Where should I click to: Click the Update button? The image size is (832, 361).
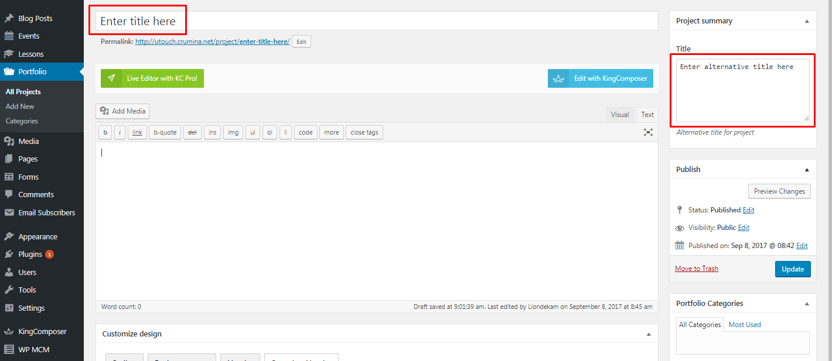pyautogui.click(x=793, y=269)
